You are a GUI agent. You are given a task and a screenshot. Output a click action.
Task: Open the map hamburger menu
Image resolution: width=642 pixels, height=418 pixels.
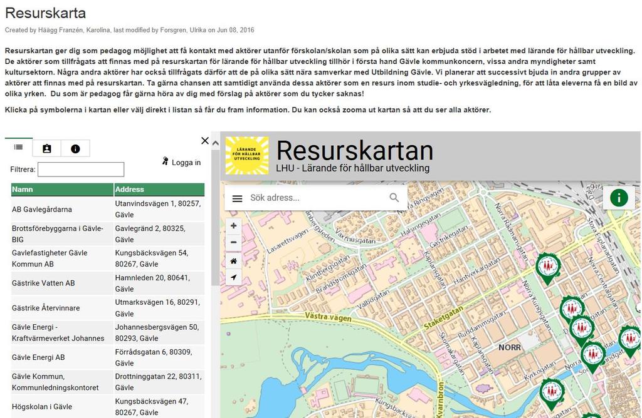coord(238,198)
